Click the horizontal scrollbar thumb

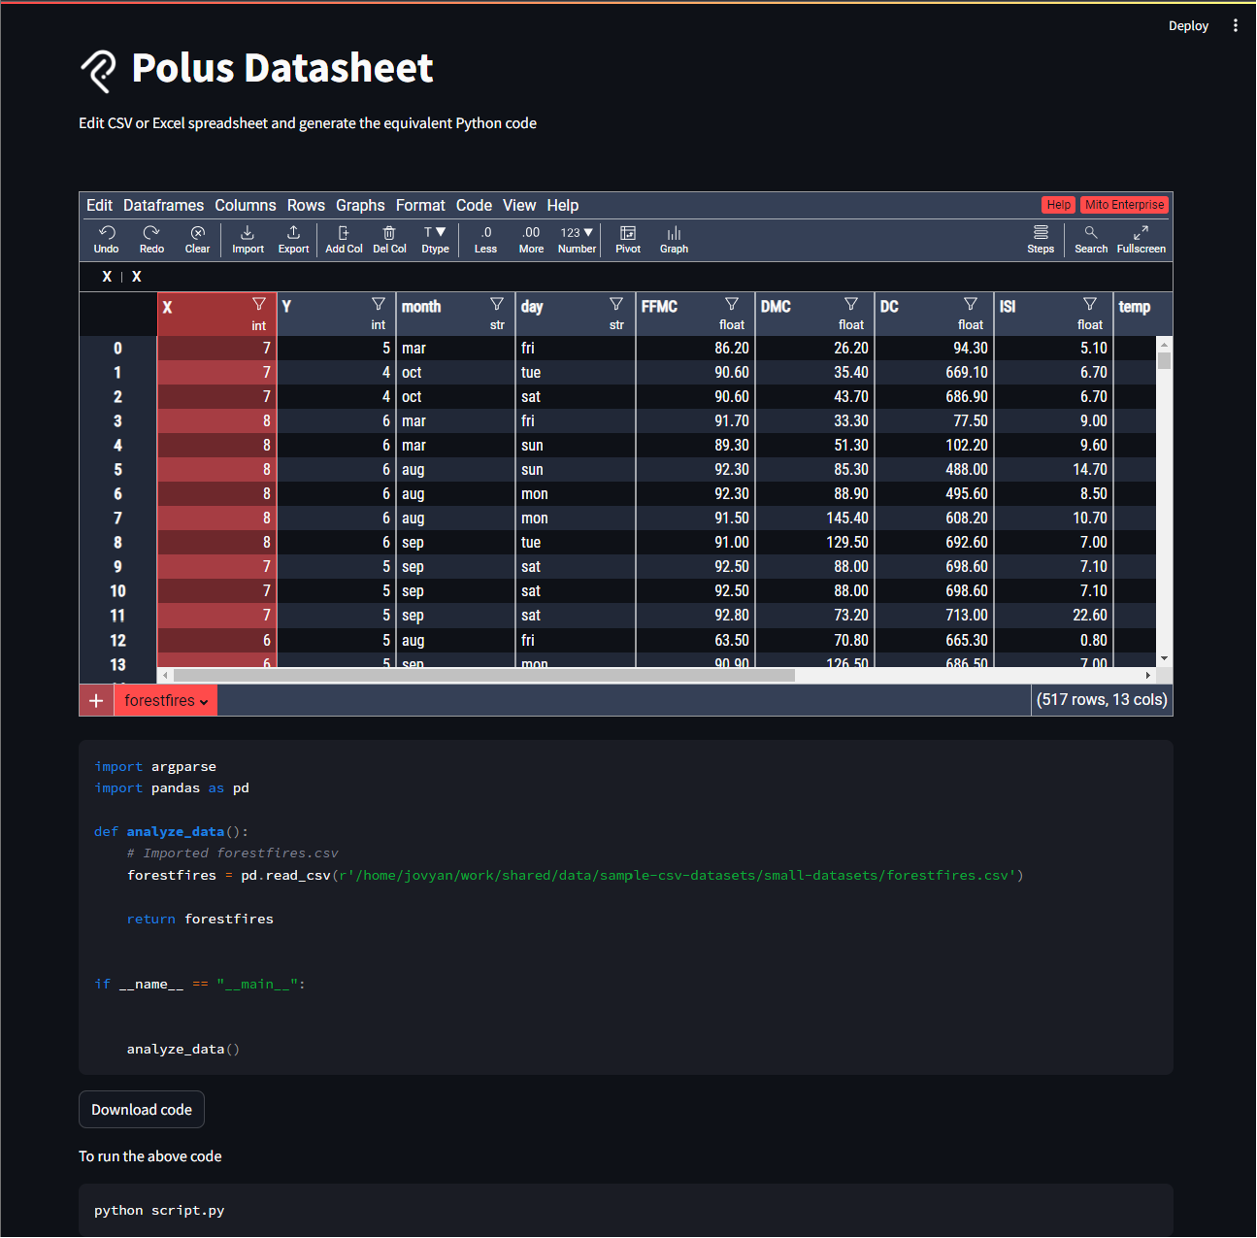tap(483, 675)
